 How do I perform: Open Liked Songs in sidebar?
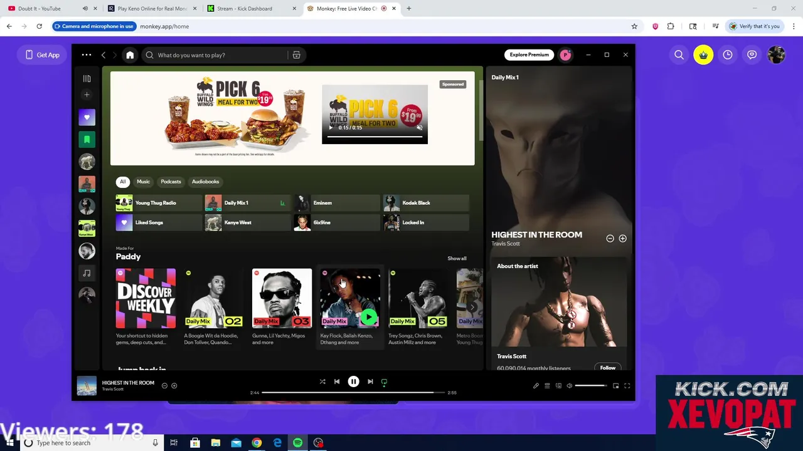tap(87, 117)
